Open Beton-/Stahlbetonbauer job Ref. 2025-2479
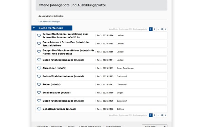Viewport: 203px width, 127px height. (x=63, y=101)
